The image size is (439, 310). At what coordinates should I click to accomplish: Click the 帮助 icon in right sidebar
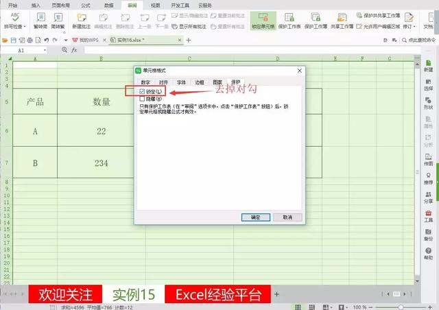click(428, 254)
